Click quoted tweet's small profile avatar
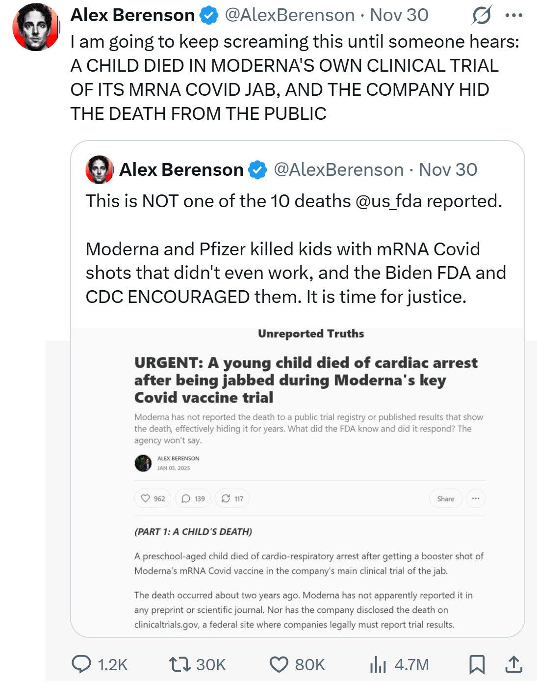 [100, 169]
